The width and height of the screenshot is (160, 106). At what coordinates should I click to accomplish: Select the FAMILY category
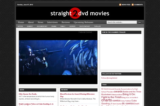(63, 26)
